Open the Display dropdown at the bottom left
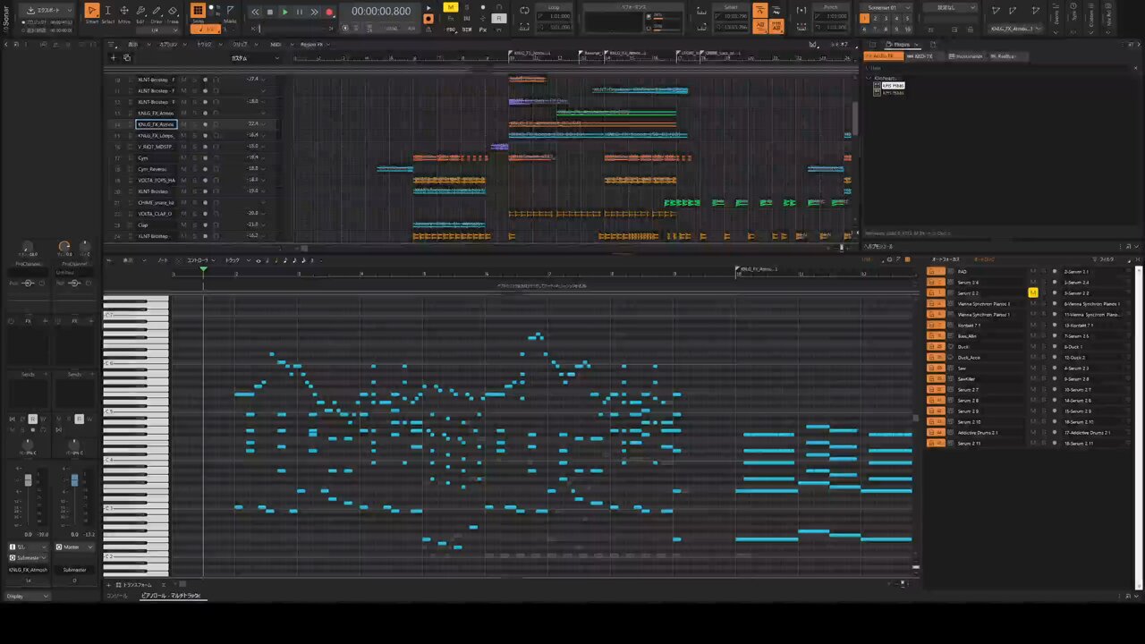This screenshot has height=644, width=1145. [27, 596]
